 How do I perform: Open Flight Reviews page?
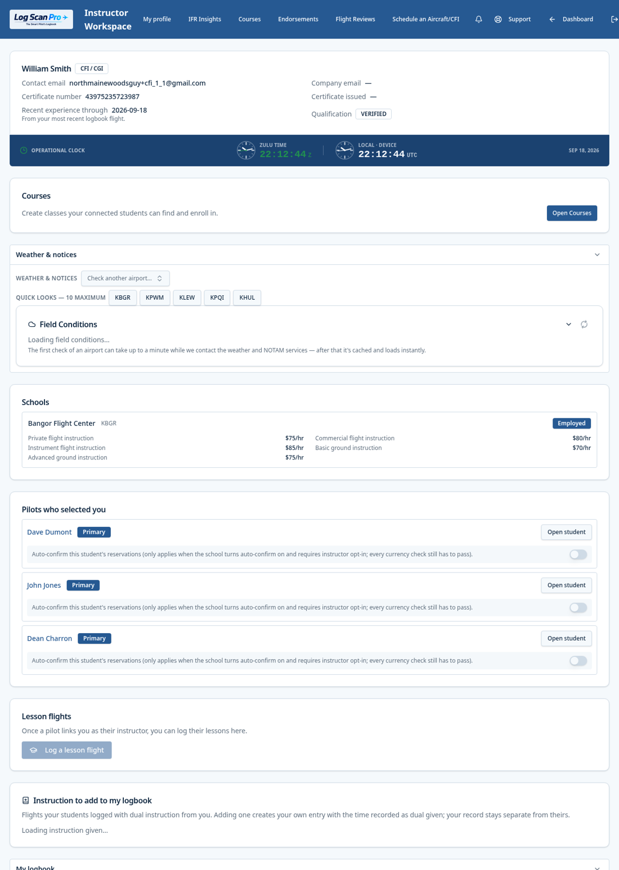tap(355, 19)
